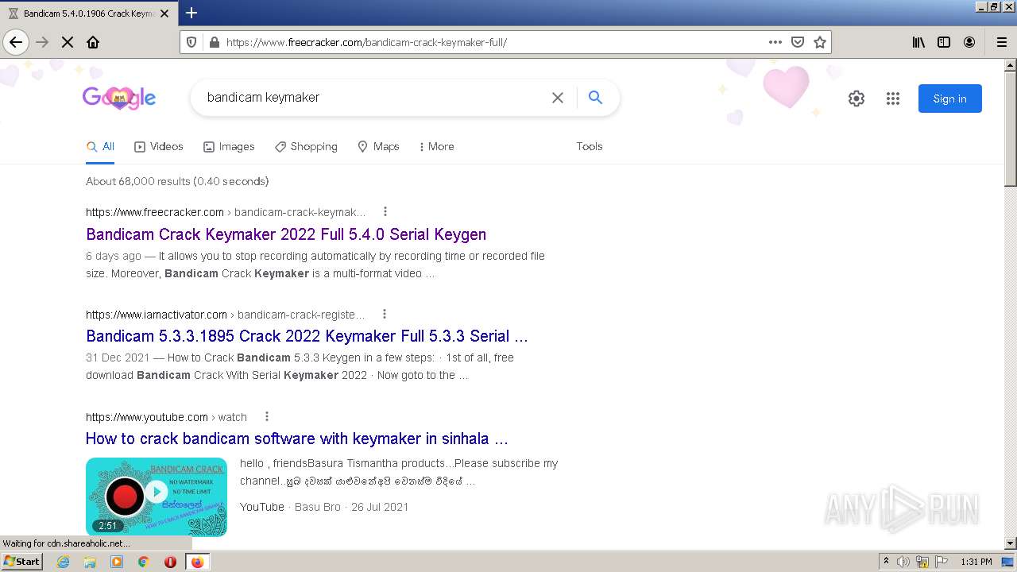This screenshot has height=572, width=1017.
Task: Open the Google apps grid
Action: click(893, 99)
